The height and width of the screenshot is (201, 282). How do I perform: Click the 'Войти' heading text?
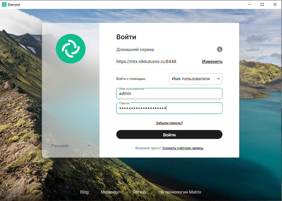click(x=126, y=37)
